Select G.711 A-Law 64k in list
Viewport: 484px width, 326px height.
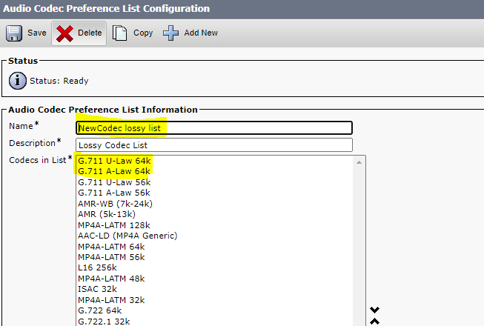click(114, 171)
